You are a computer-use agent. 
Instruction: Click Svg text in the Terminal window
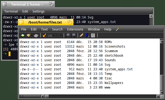tap(90, 17)
